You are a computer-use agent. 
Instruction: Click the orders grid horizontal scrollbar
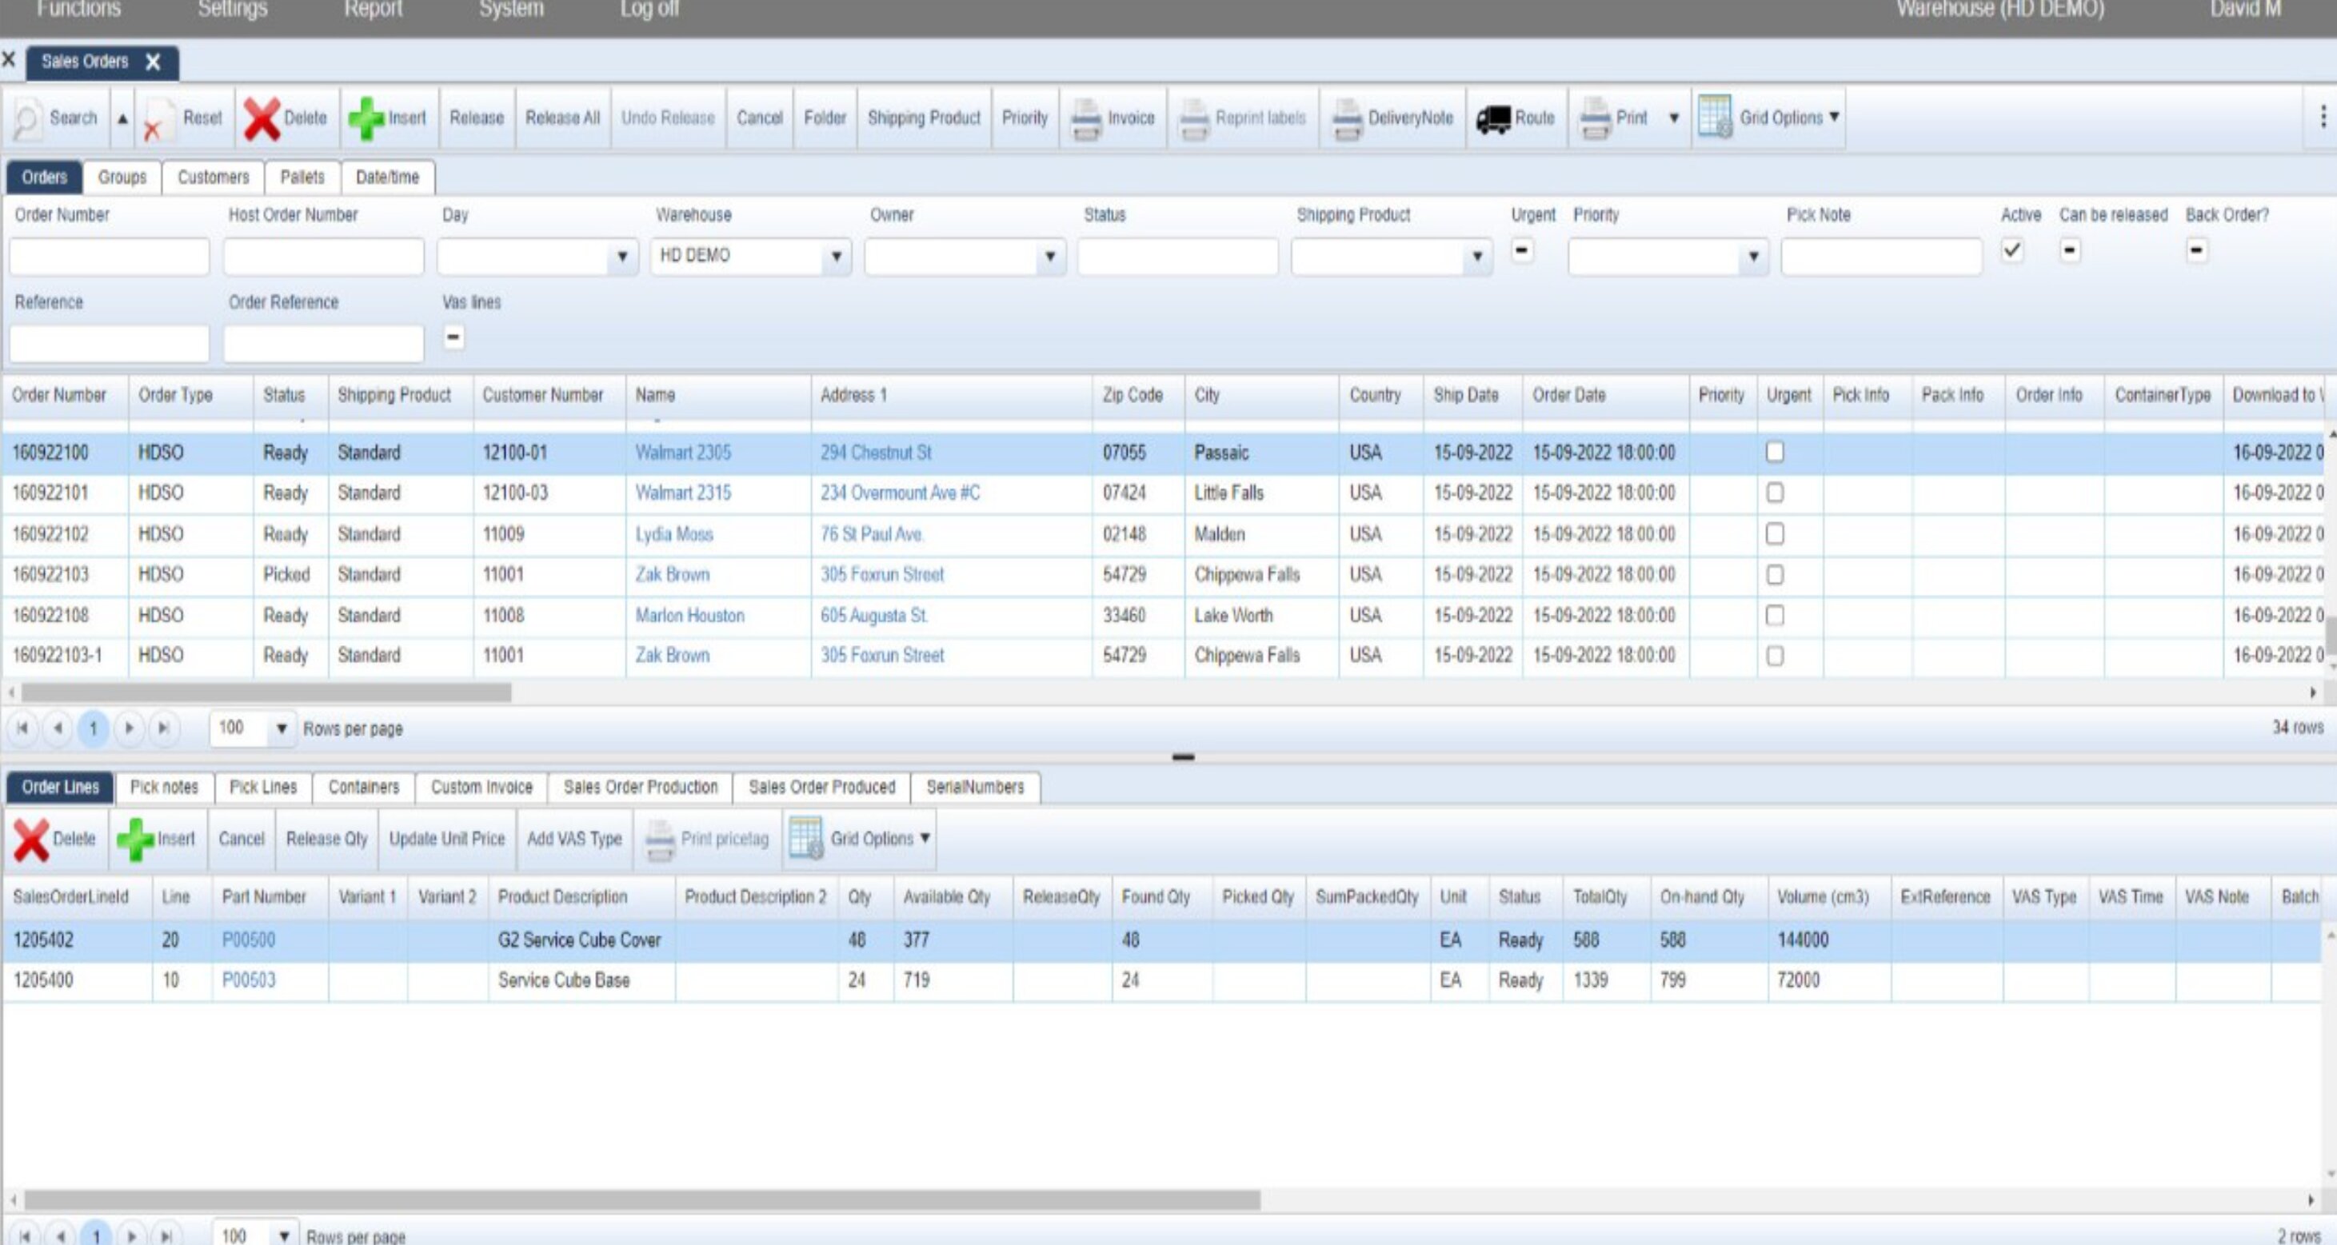tap(266, 692)
